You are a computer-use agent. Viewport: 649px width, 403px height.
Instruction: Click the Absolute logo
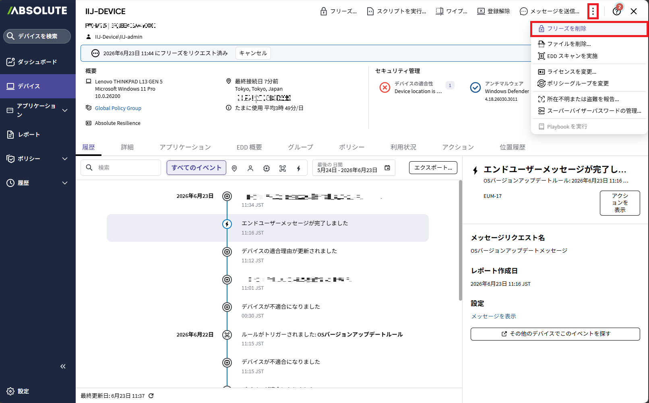(x=37, y=11)
